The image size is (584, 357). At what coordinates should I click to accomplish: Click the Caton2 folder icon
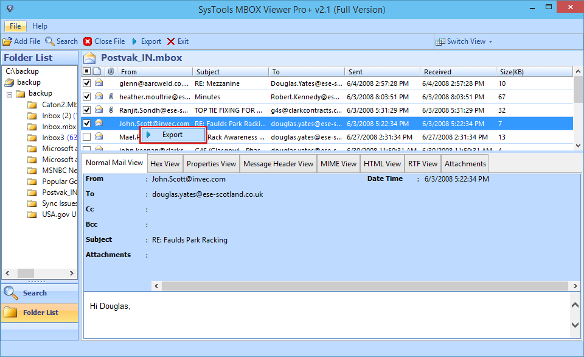32,105
